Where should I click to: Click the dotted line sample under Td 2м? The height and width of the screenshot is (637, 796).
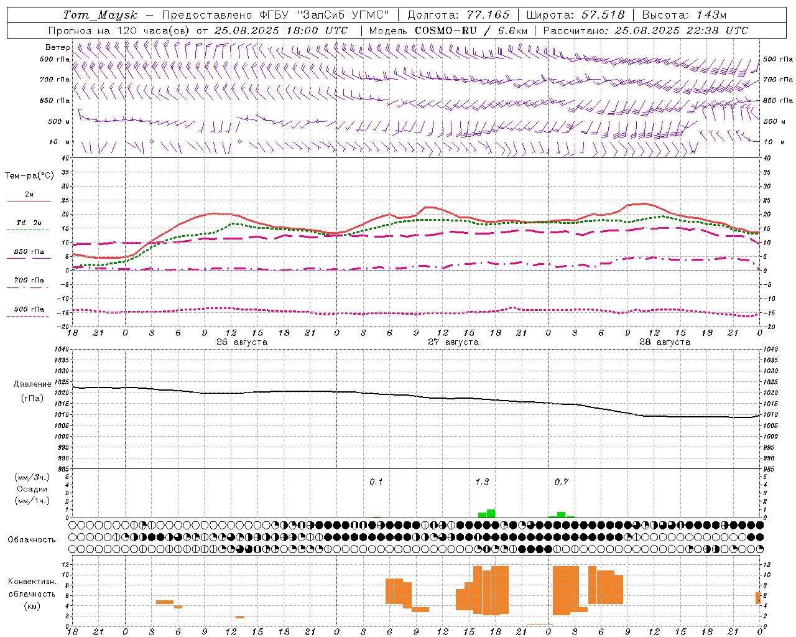click(29, 230)
